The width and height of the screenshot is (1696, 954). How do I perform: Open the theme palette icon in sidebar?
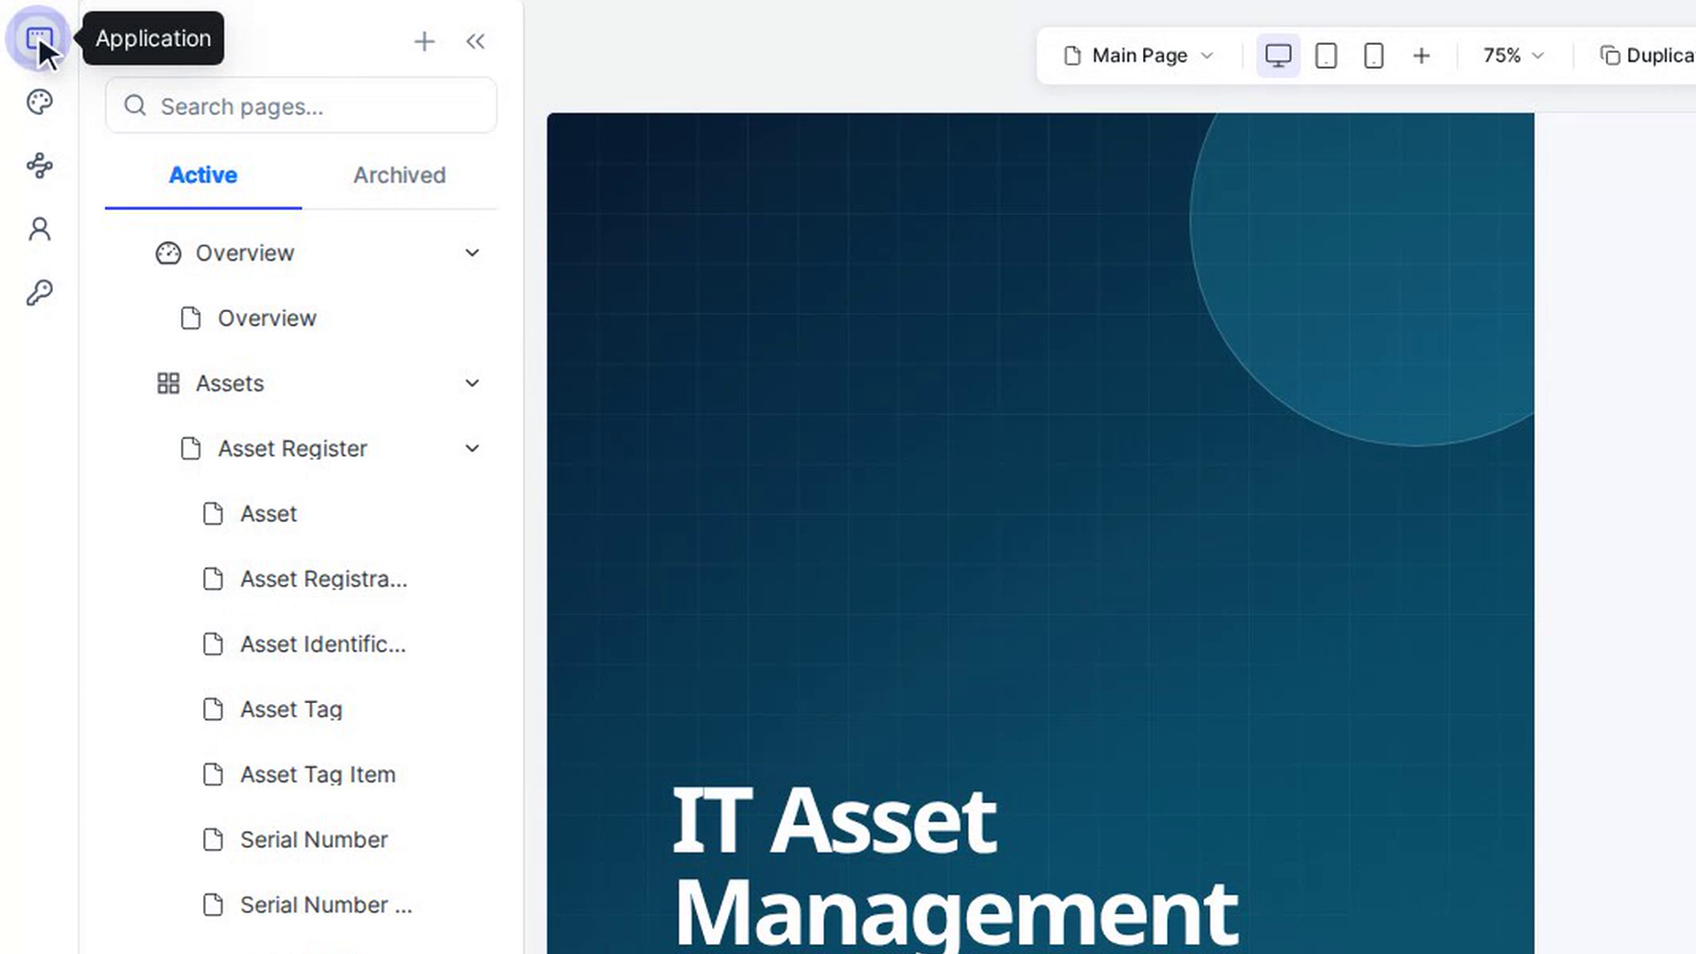(x=39, y=102)
